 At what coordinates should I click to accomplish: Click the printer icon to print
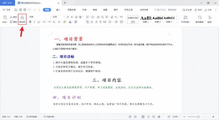25,10
